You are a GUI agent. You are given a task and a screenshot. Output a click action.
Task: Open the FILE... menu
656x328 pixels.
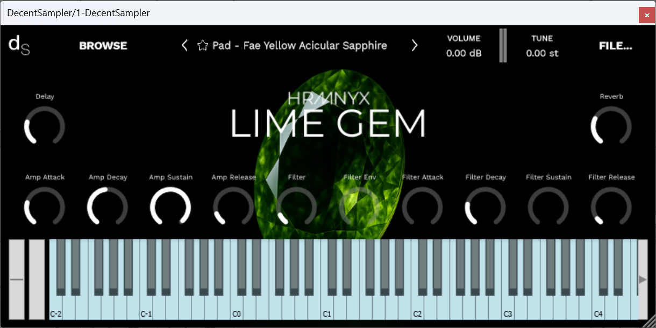pos(615,45)
